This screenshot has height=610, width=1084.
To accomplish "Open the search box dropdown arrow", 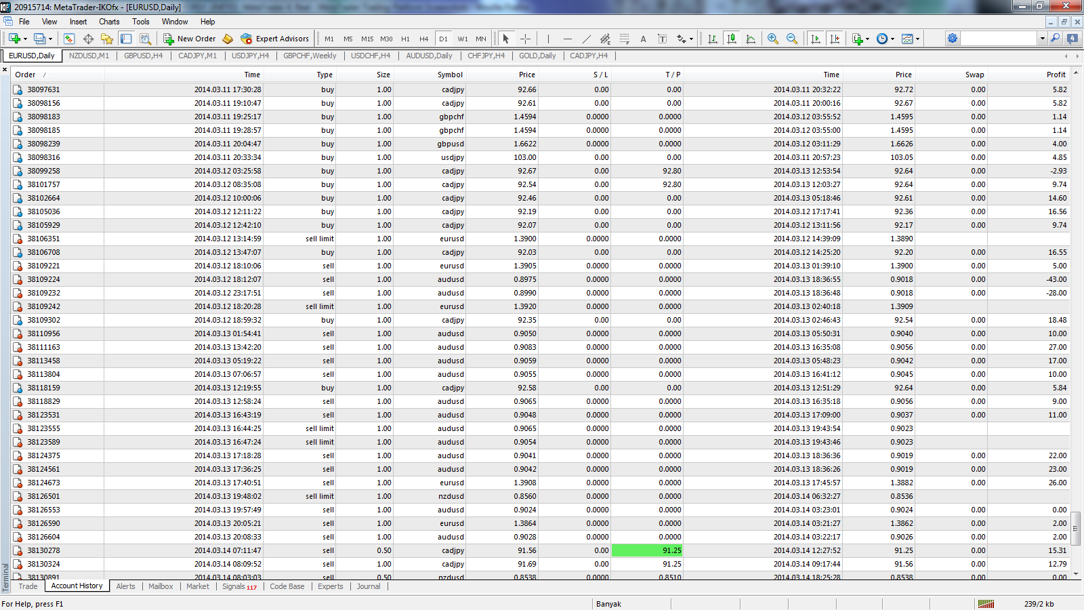I will click(1043, 39).
